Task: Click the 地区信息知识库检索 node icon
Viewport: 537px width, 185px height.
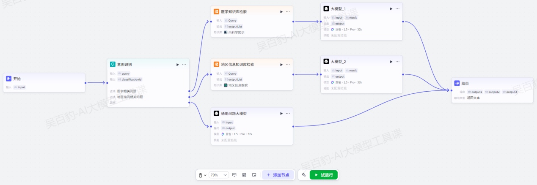Action: point(216,65)
